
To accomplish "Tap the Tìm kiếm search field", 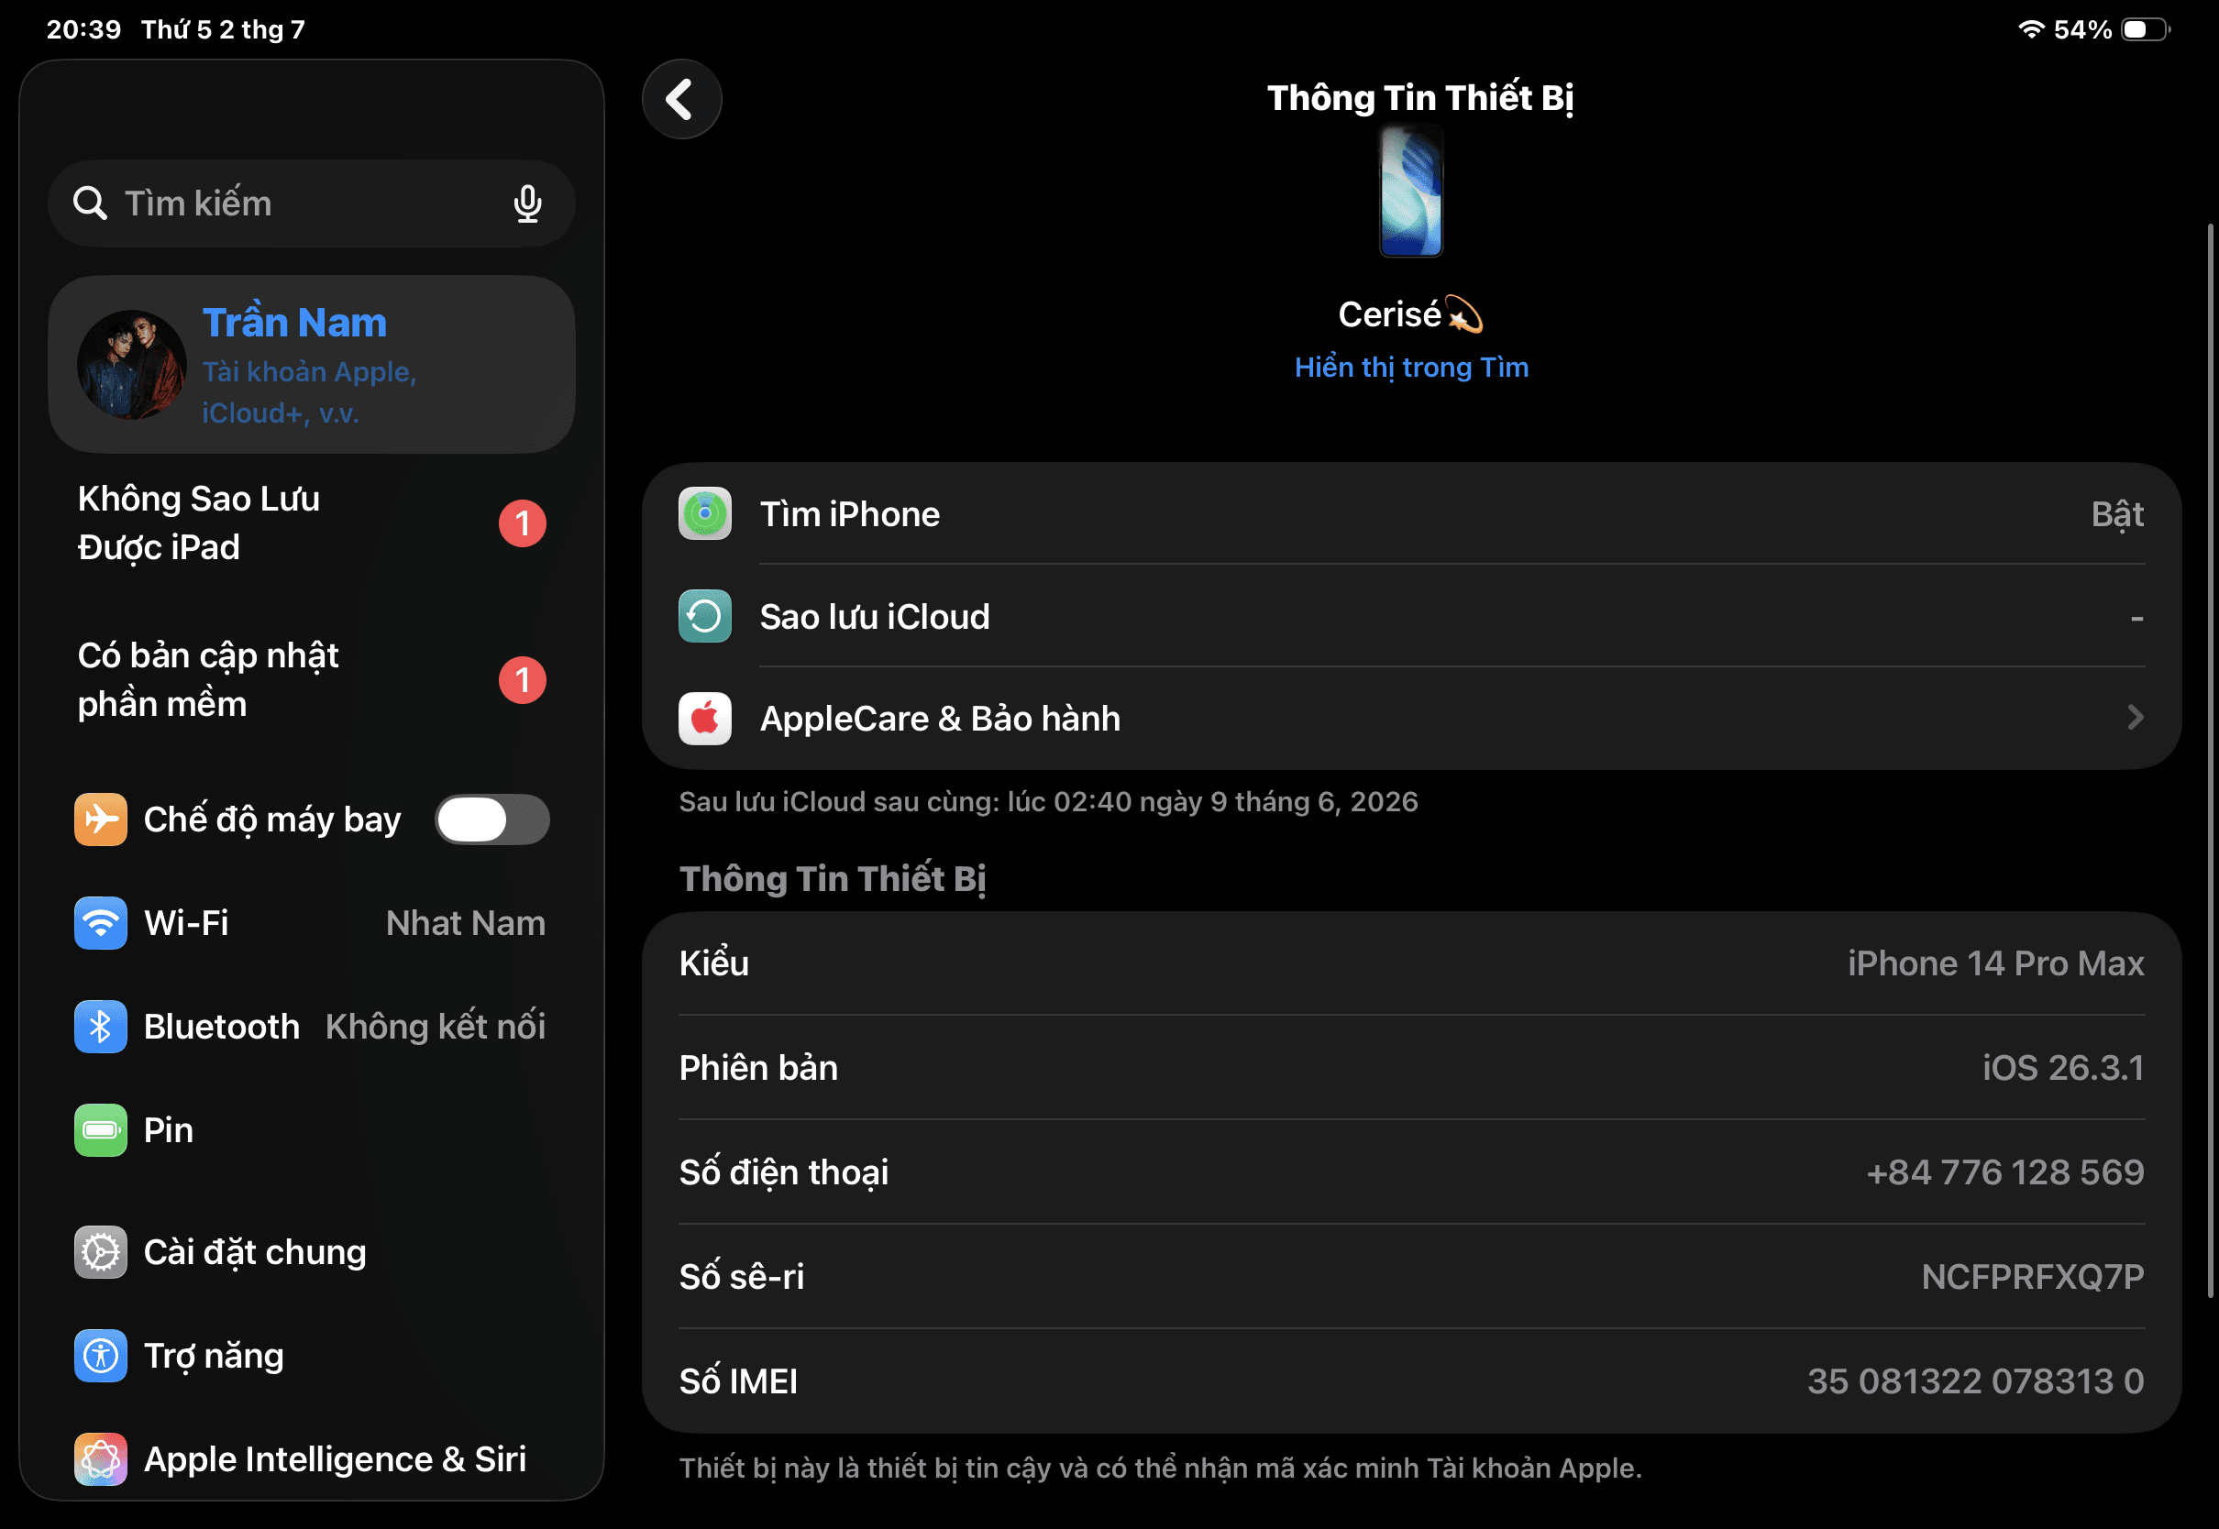I will pyautogui.click(x=312, y=203).
